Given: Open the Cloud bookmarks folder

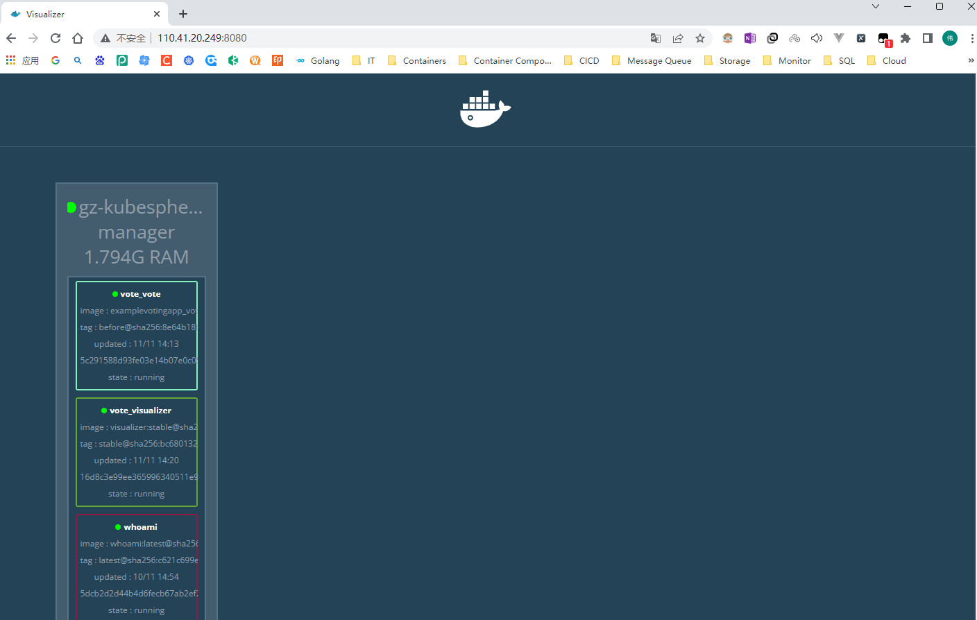Looking at the screenshot, I should (886, 60).
